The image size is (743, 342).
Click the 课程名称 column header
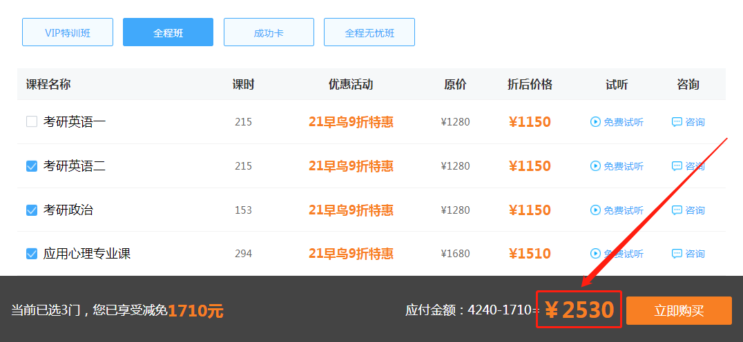(48, 85)
